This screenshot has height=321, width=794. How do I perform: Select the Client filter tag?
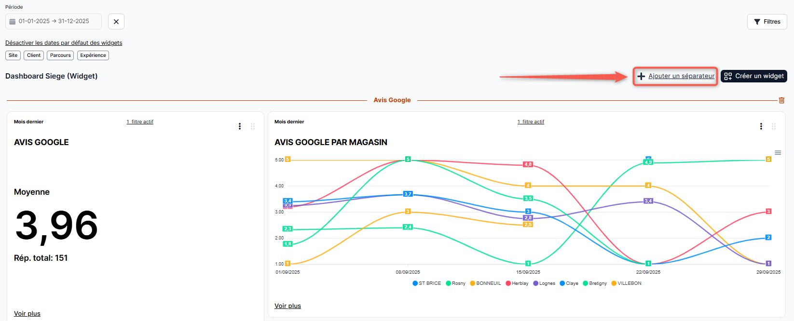pos(34,55)
